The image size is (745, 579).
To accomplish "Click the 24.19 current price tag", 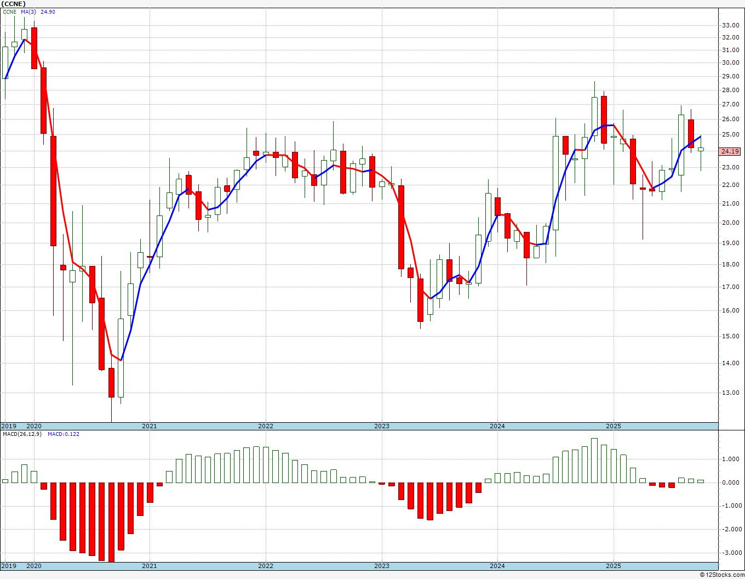I will 730,151.
